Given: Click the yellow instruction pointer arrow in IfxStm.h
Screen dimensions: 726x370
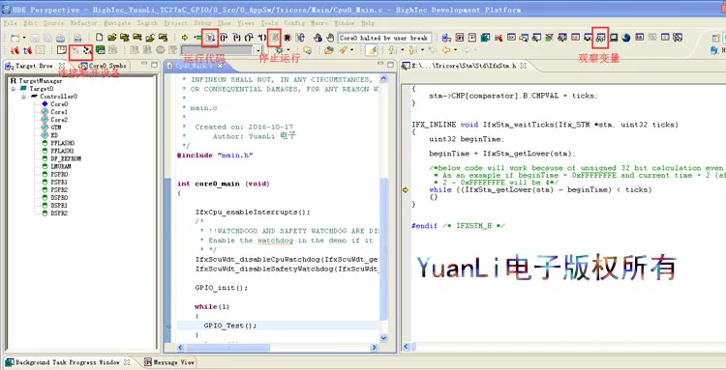Looking at the screenshot, I should click(x=406, y=190).
